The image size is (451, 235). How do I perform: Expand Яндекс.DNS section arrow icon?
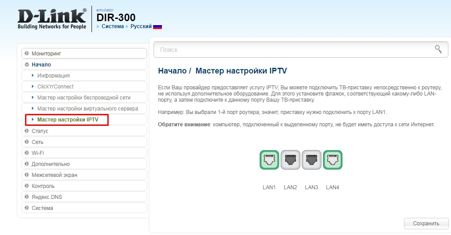click(27, 197)
